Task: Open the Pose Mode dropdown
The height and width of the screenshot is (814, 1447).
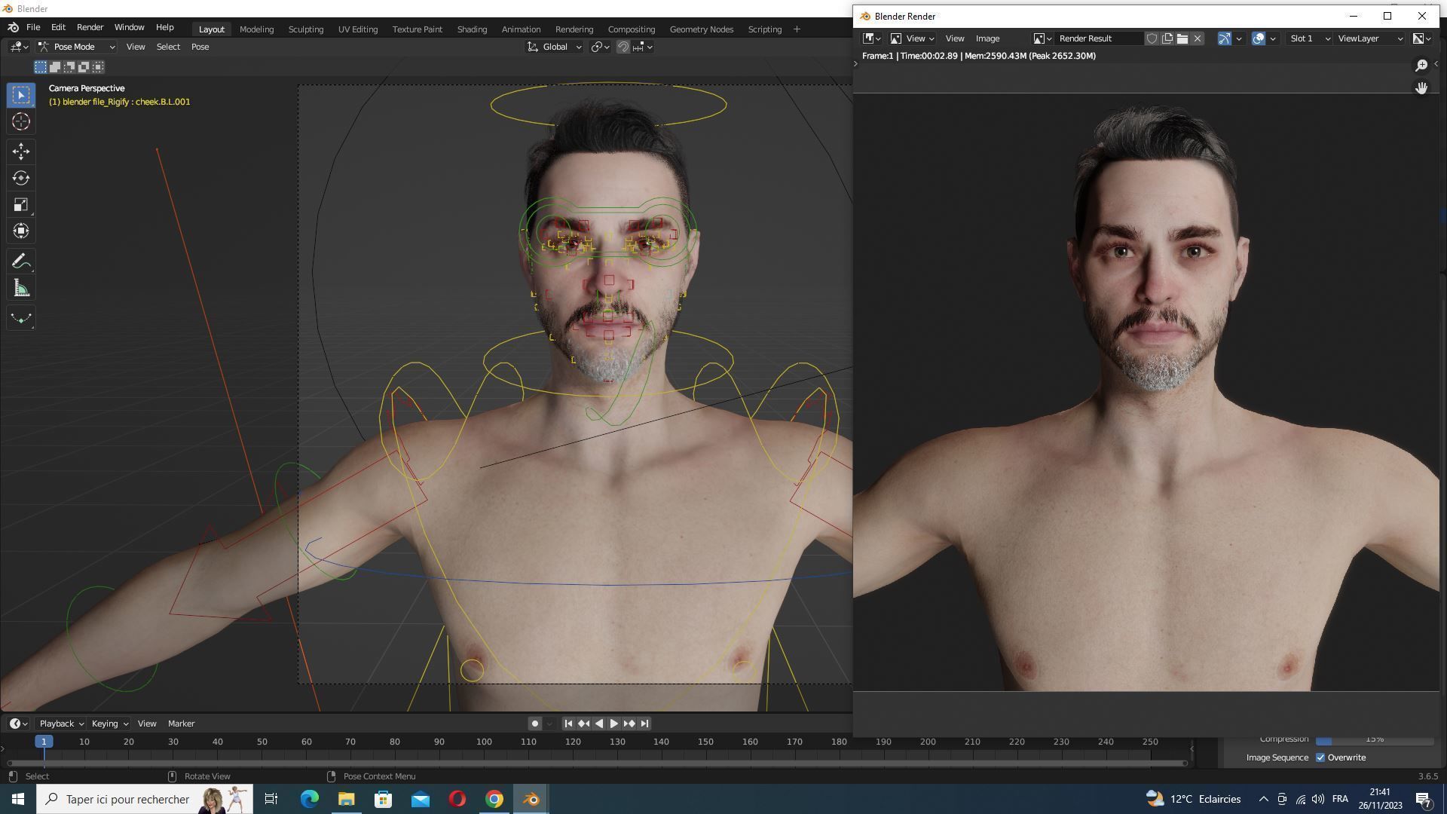Action: tap(77, 47)
